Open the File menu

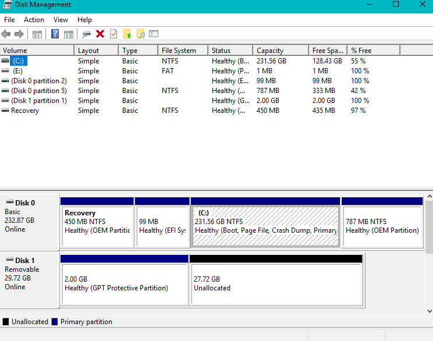click(x=9, y=20)
